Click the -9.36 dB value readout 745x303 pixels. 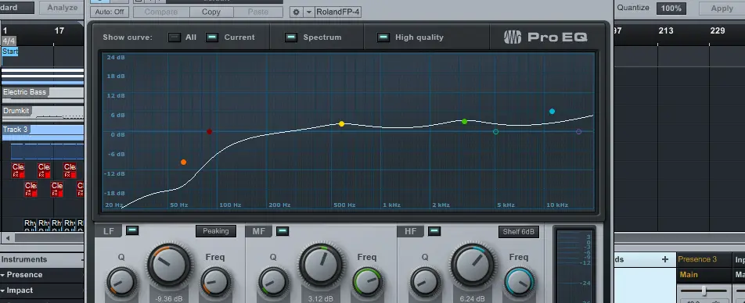point(169,299)
